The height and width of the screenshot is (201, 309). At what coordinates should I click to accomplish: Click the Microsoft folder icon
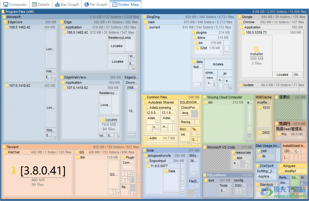click(4, 17)
